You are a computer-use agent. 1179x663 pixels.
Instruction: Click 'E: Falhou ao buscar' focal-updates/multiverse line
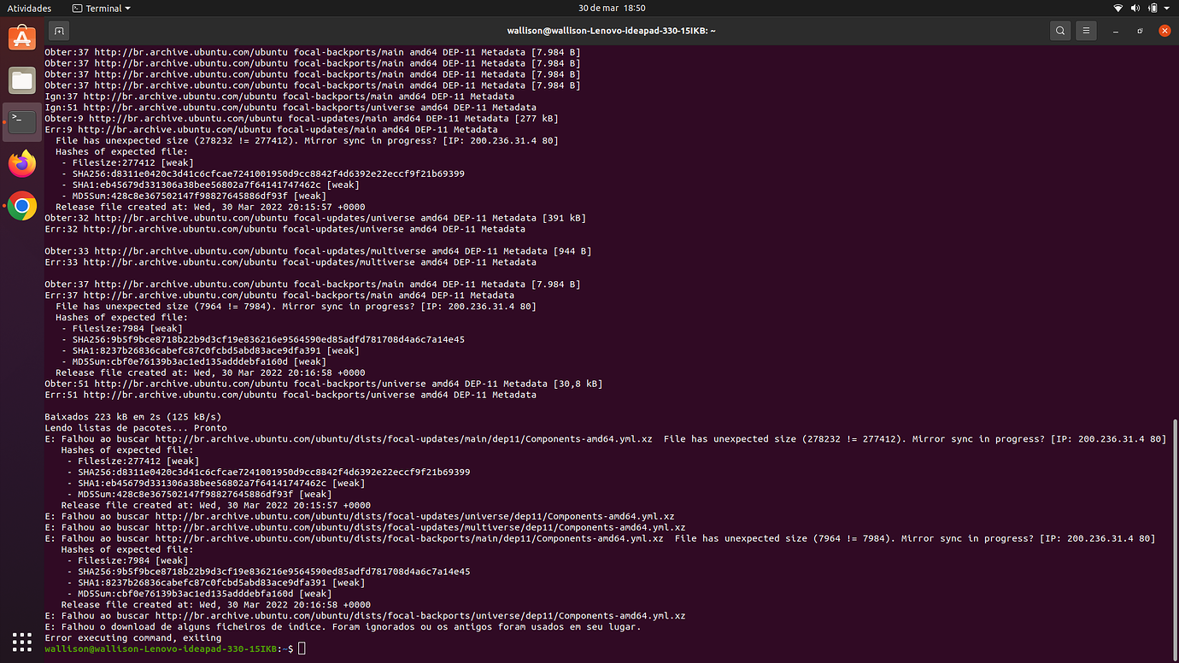pyautogui.click(x=365, y=527)
